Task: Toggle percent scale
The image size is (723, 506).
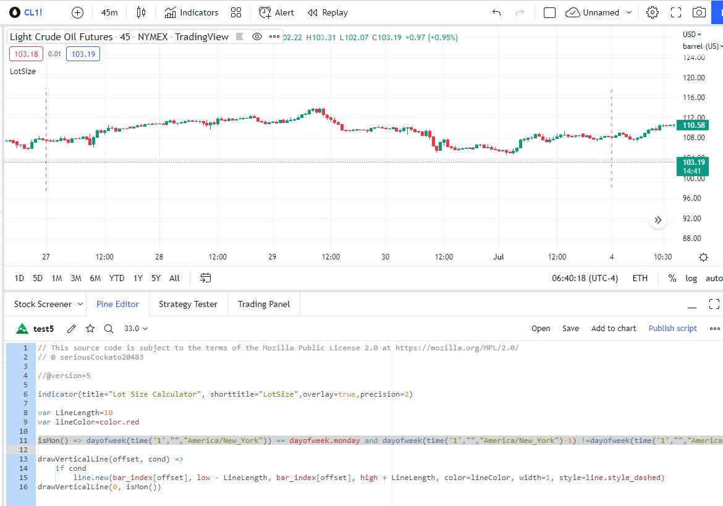Action: point(672,278)
